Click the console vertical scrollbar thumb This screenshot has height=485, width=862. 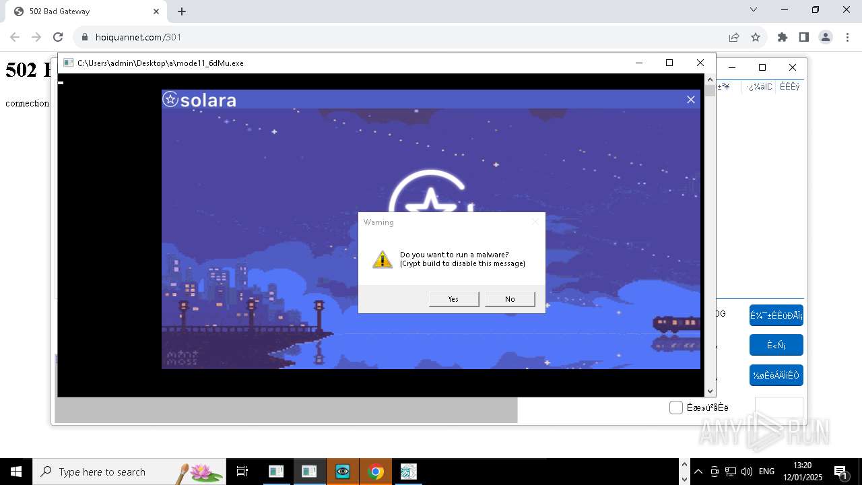[710, 91]
